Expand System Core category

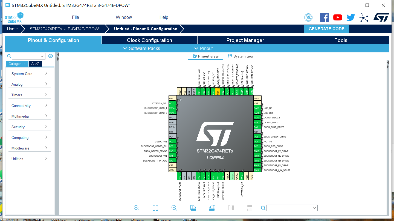(x=30, y=74)
